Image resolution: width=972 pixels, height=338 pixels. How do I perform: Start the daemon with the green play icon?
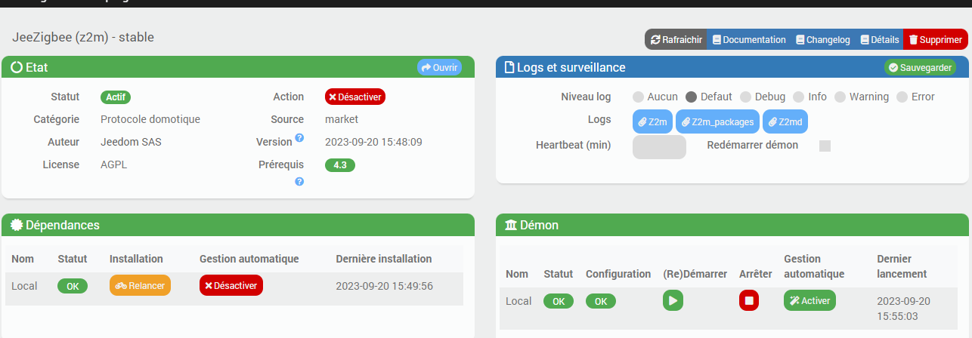[x=673, y=300]
